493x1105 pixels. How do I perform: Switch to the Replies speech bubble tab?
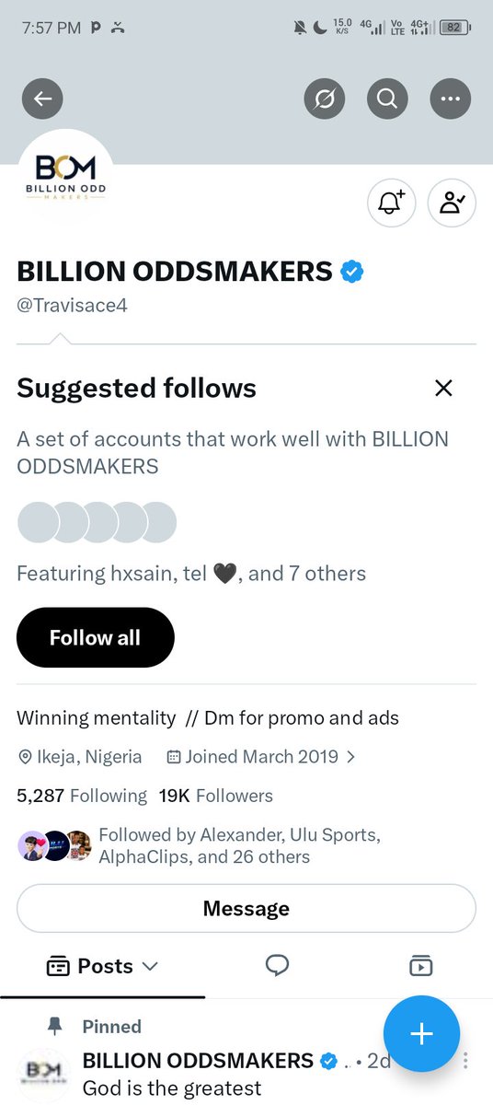click(x=277, y=965)
